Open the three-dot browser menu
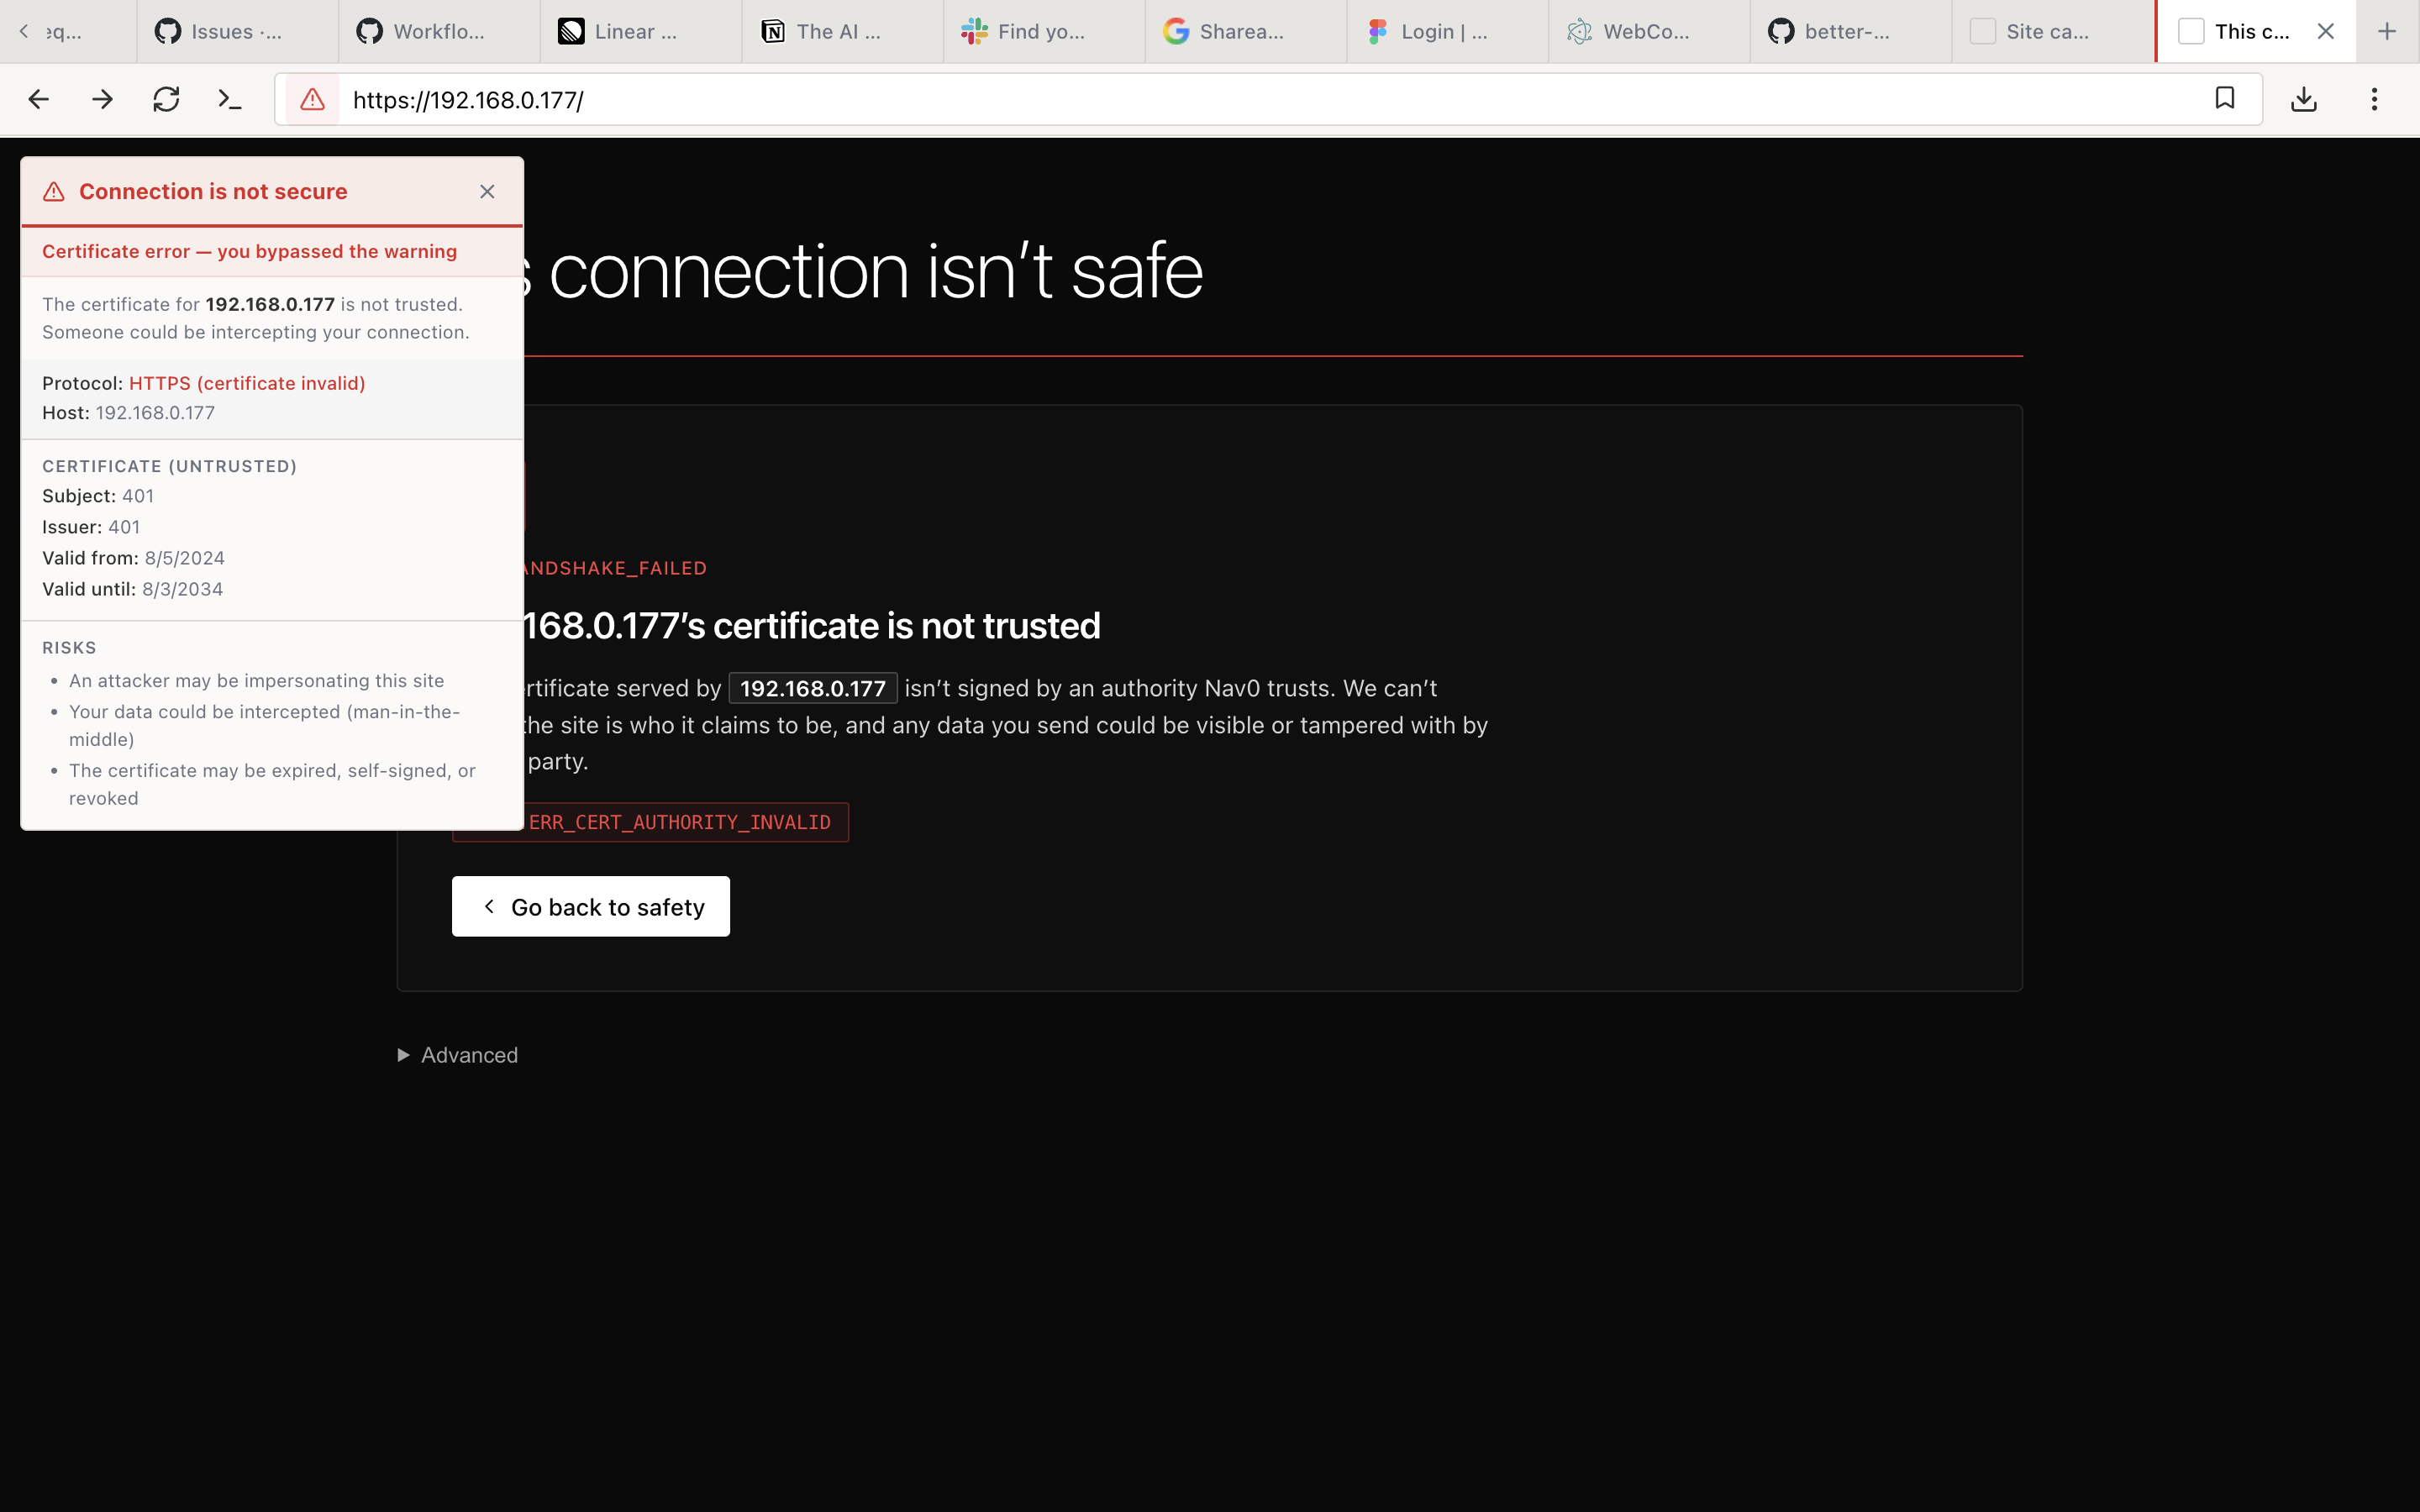Image resolution: width=2420 pixels, height=1512 pixels. tap(2374, 99)
